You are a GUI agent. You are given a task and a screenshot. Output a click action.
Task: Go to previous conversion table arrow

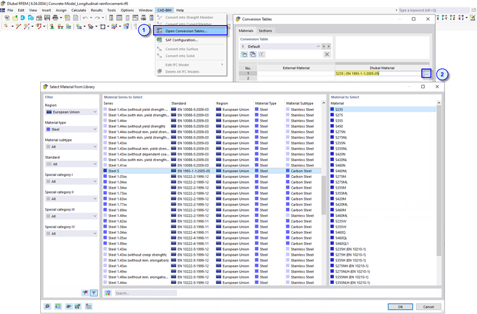coord(324,46)
